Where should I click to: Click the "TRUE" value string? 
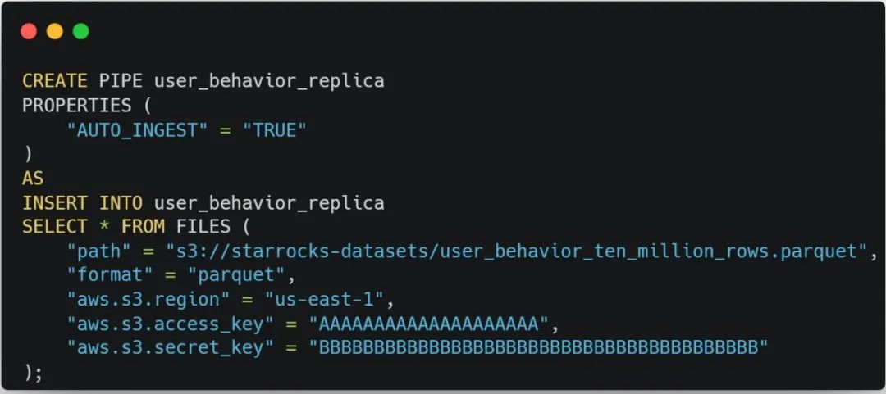tap(275, 130)
